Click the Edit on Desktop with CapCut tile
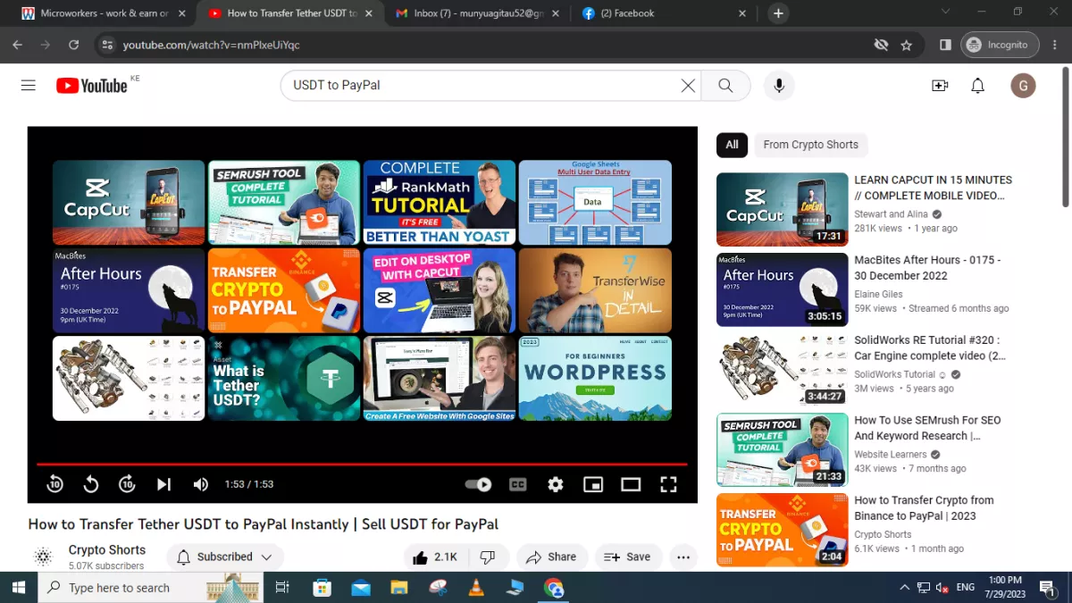 (440, 290)
